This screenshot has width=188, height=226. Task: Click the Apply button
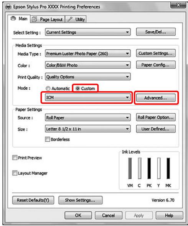click(139, 216)
